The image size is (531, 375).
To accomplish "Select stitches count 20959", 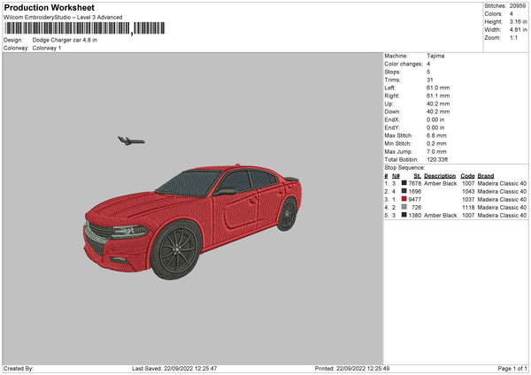I will point(518,6).
